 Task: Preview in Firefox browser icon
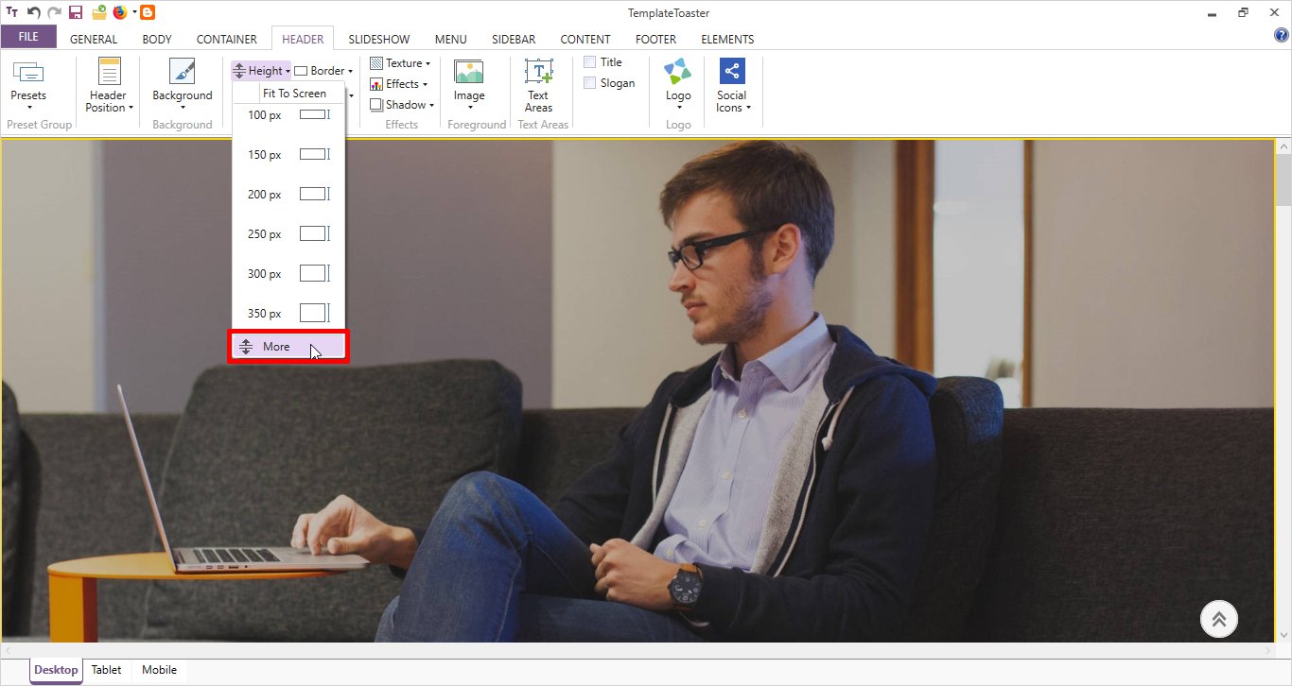coord(120,12)
